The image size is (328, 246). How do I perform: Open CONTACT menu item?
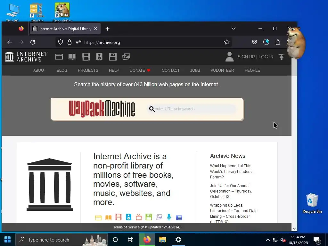(x=171, y=70)
